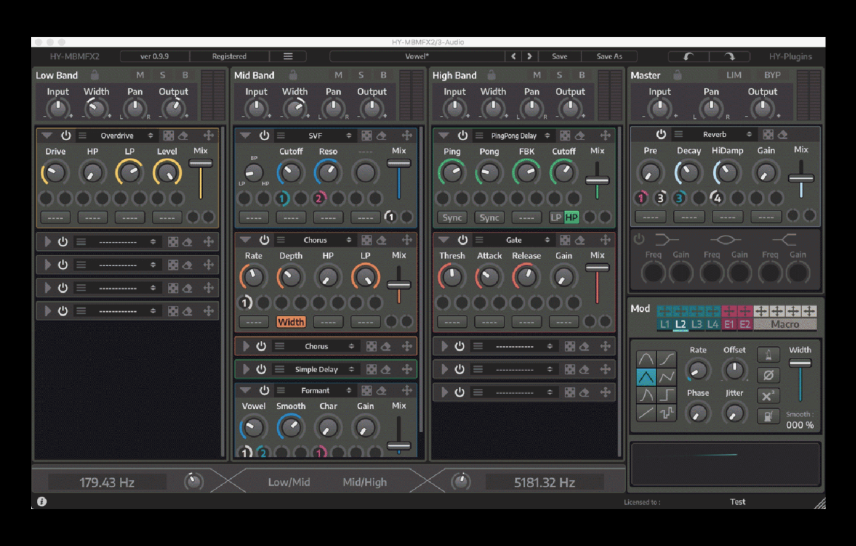Open the Macro modulation tab
The width and height of the screenshot is (856, 546).
785,324
